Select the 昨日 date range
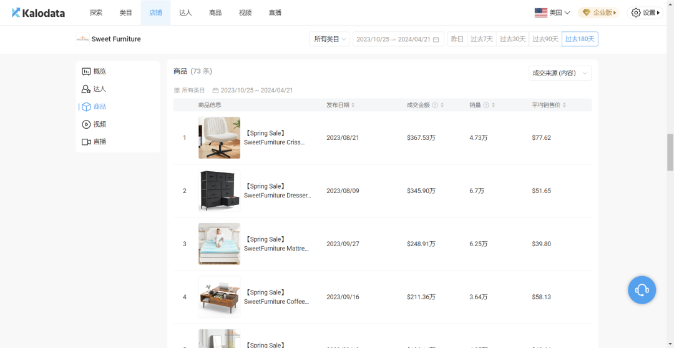Image resolution: width=674 pixels, height=348 pixels. pyautogui.click(x=457, y=39)
